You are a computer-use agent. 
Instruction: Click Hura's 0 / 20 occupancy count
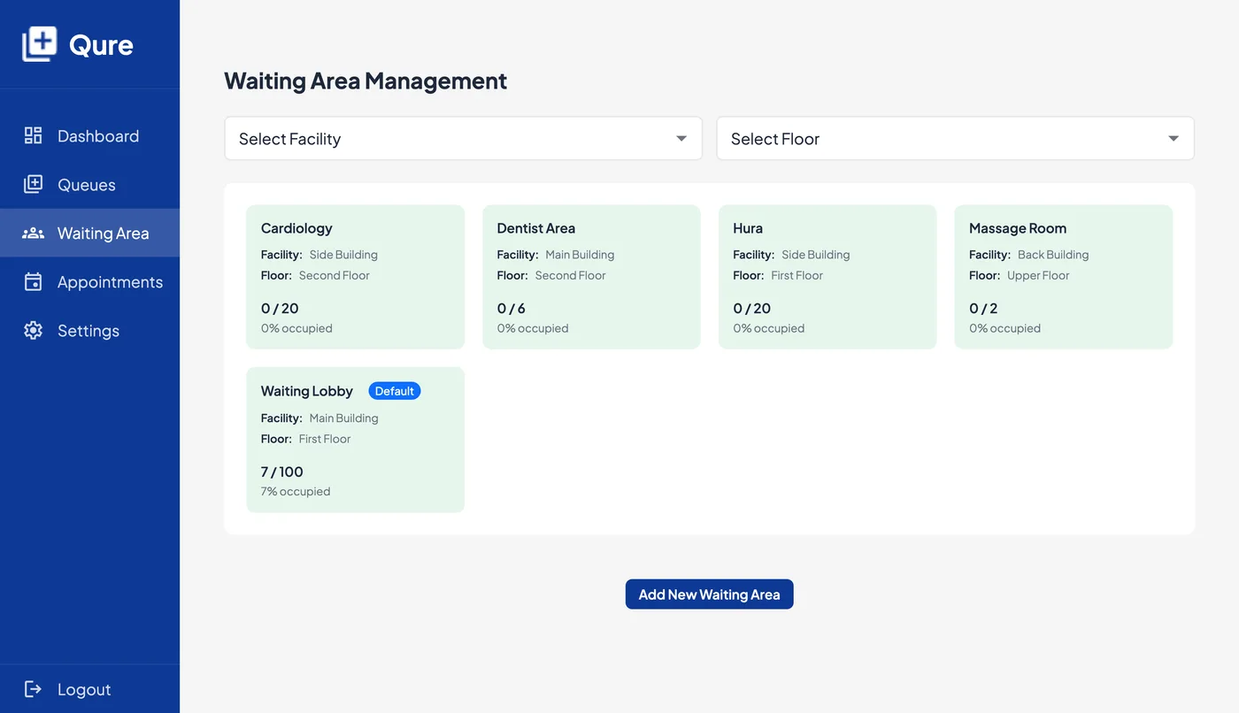pos(752,309)
